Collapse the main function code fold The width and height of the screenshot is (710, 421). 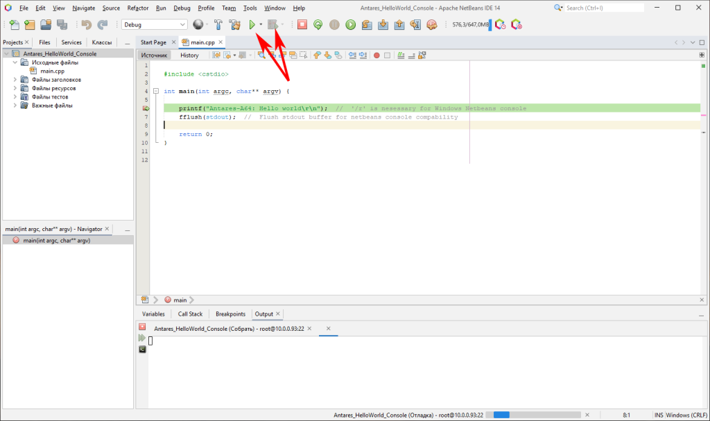click(x=156, y=91)
